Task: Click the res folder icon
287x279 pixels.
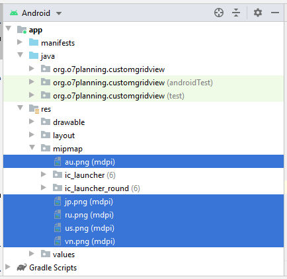Action: click(34, 109)
